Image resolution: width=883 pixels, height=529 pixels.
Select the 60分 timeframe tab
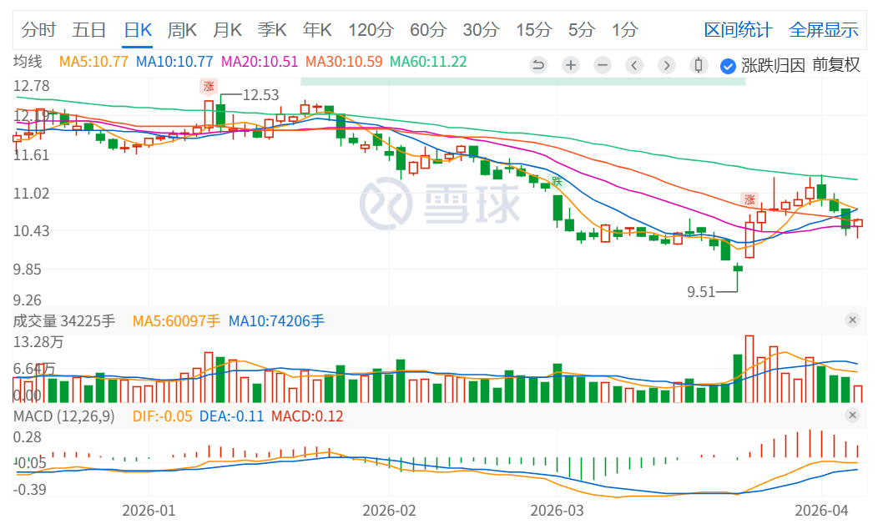[x=428, y=30]
